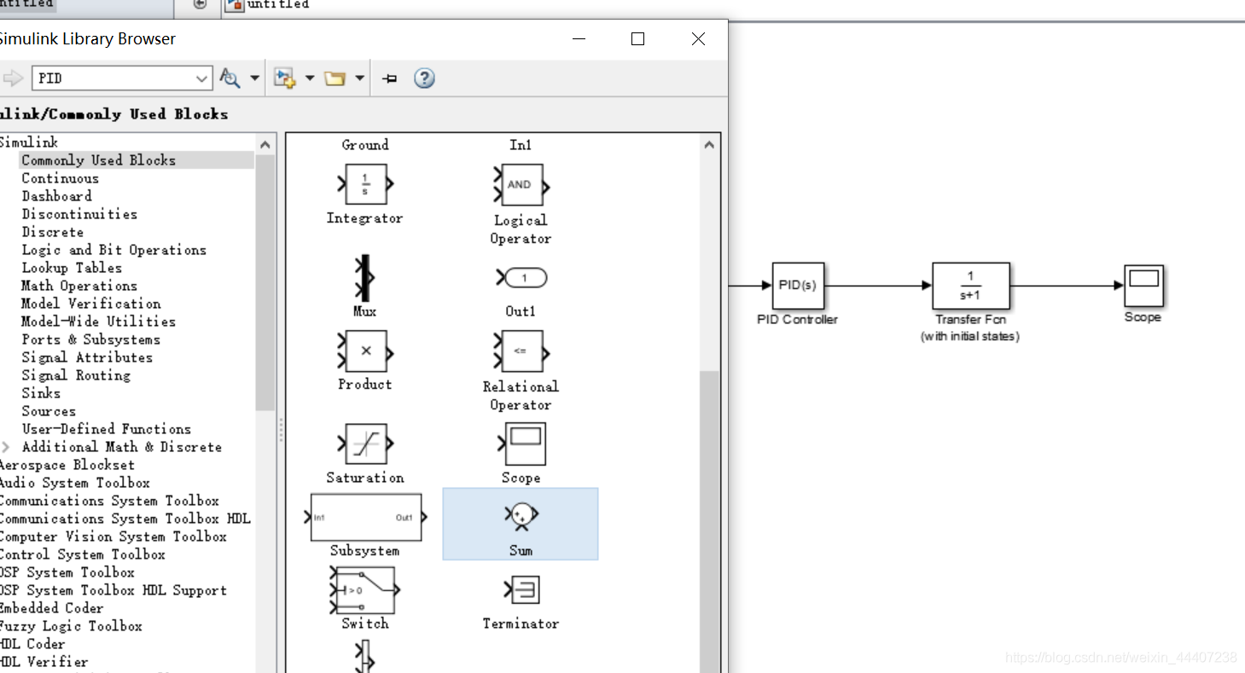Click the stay-on-top pin icon

pos(389,78)
